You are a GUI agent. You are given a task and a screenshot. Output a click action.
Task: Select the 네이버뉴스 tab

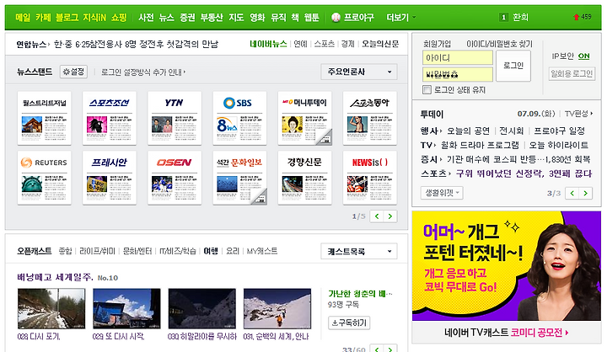[268, 44]
